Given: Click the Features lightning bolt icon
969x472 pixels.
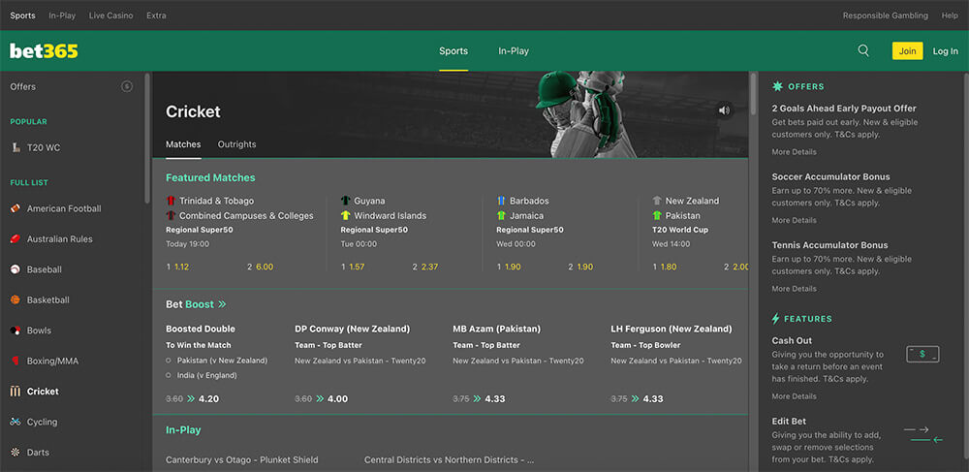Looking at the screenshot, I should pos(775,319).
